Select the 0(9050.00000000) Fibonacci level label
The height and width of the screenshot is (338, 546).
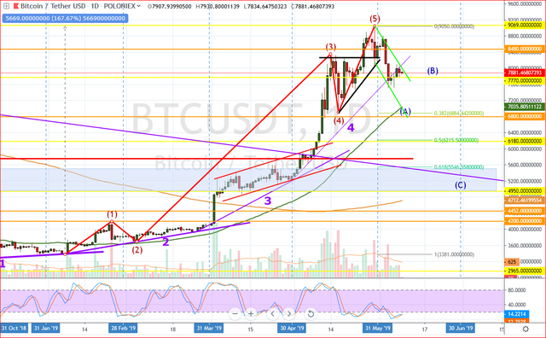pos(454,26)
